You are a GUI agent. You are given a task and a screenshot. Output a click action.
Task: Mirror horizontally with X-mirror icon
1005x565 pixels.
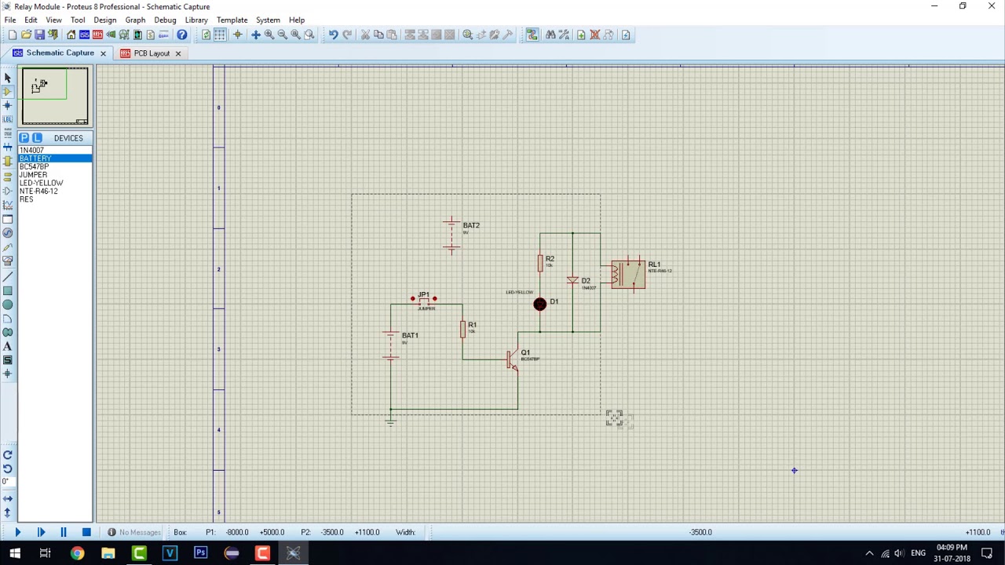[8, 498]
